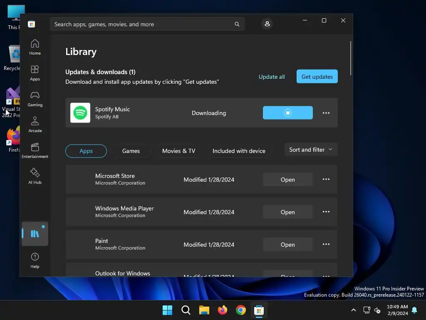Click the Get updates button
Image resolution: width=426 pixels, height=320 pixels.
point(317,77)
